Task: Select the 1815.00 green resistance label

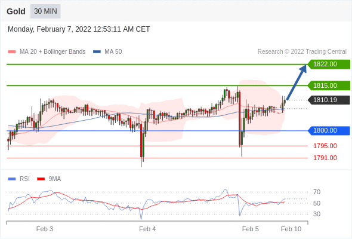Action: (x=329, y=85)
